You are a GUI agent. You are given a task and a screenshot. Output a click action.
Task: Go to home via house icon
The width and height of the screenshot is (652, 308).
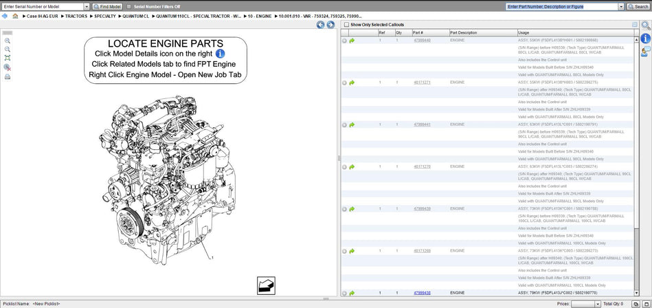(14, 15)
